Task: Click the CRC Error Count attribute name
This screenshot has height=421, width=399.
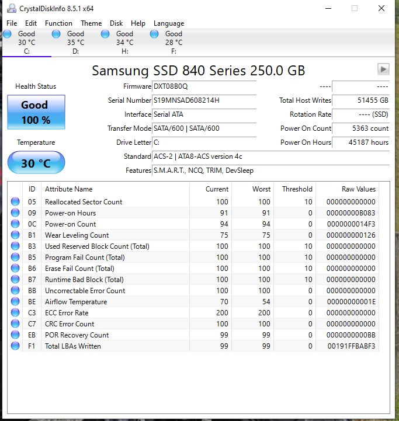Action: 70,324
